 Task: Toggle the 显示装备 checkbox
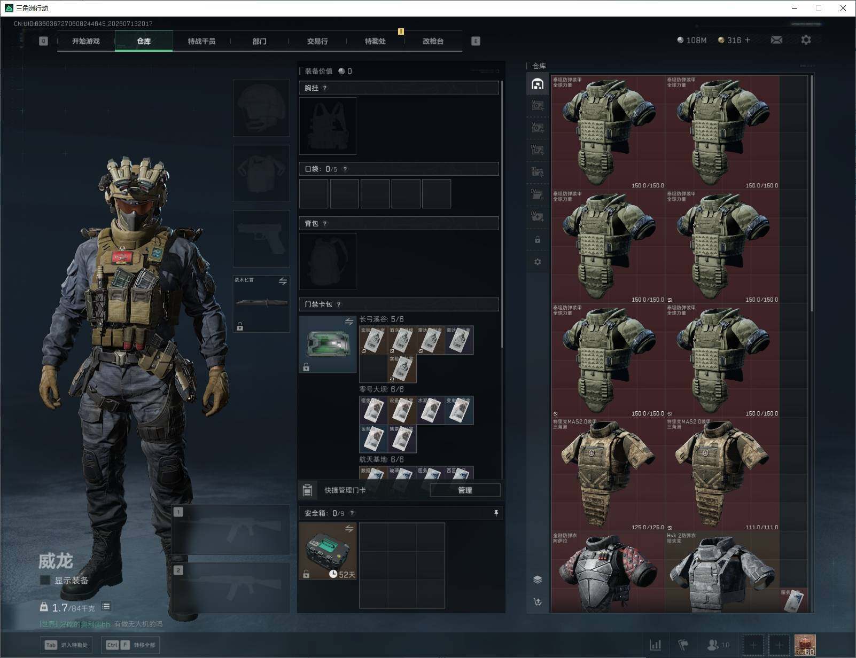point(45,580)
